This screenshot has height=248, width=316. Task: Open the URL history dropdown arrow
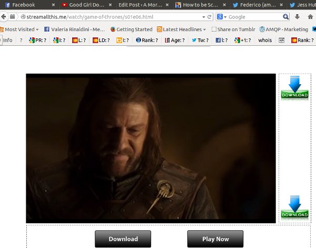(203, 17)
